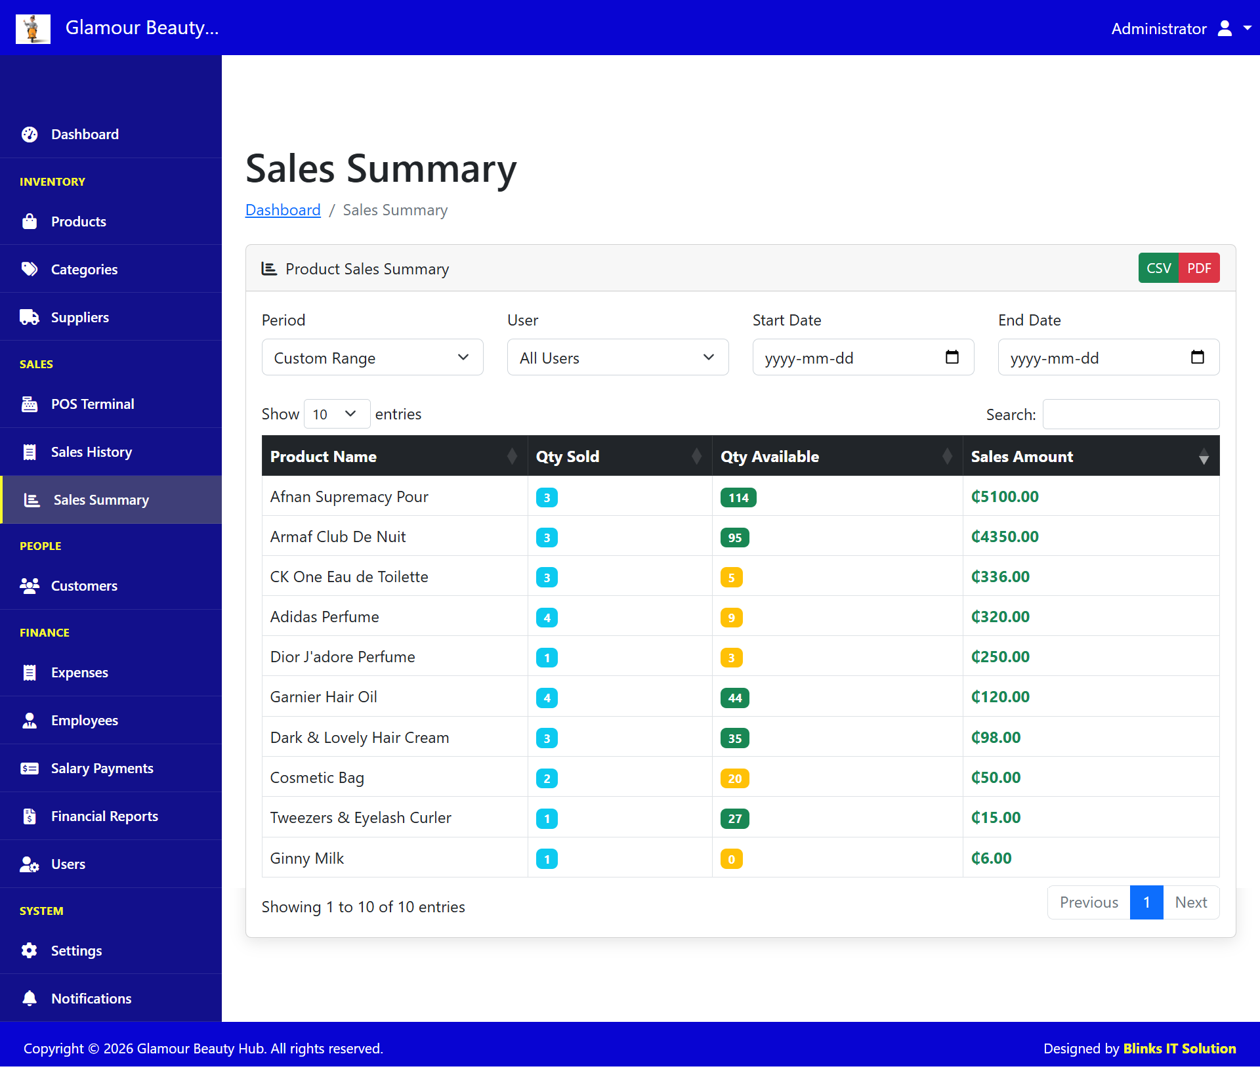The height and width of the screenshot is (1077, 1260).
Task: Open Dashboard in the sidebar
Action: click(x=111, y=135)
